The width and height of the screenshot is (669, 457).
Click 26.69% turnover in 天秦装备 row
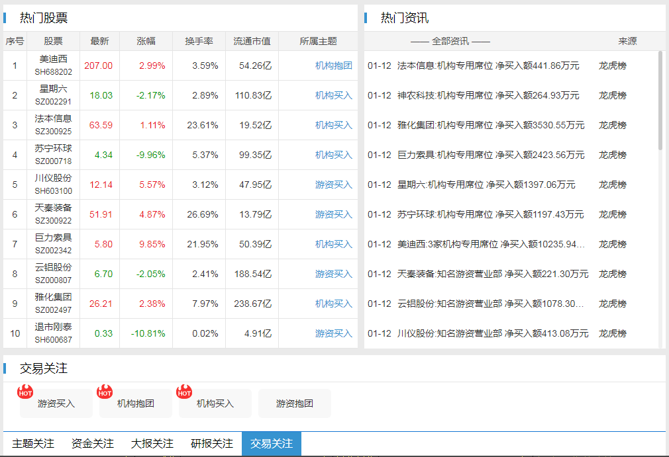[202, 215]
